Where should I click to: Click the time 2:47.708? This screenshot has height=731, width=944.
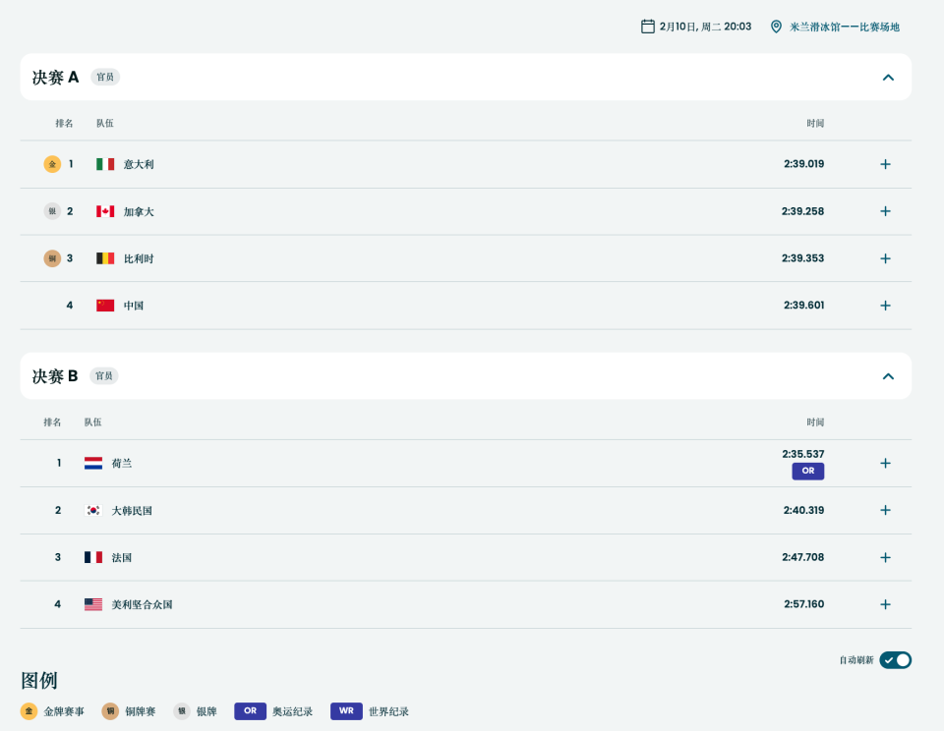tap(803, 557)
